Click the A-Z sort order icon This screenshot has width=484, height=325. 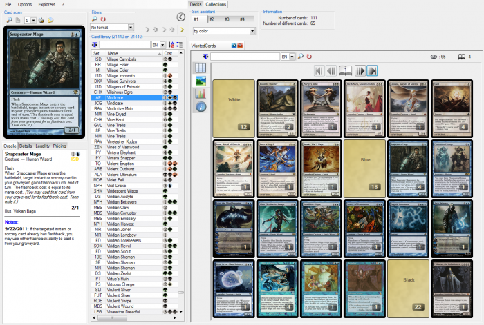click(x=171, y=45)
